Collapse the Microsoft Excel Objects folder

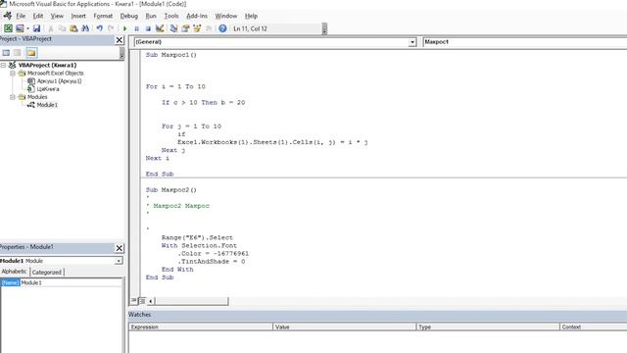point(13,74)
